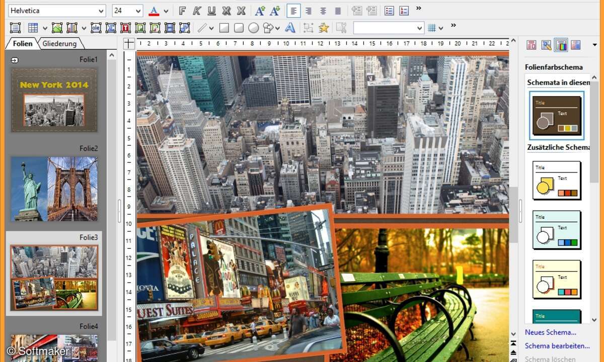Click Neues Schema... link
Screen dimensions: 604x362
[x=551, y=332]
